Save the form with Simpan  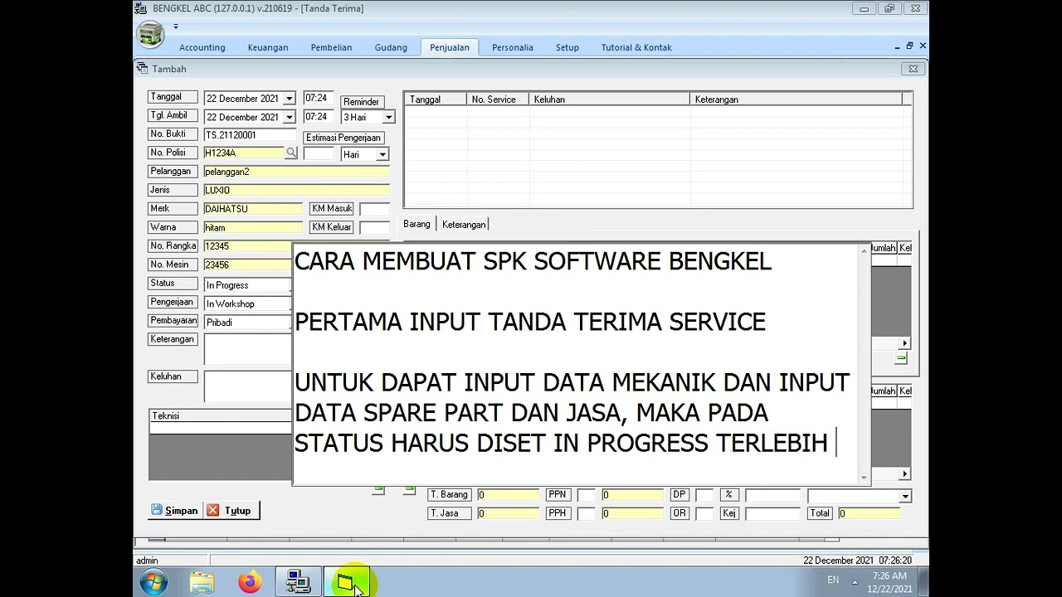(x=174, y=511)
